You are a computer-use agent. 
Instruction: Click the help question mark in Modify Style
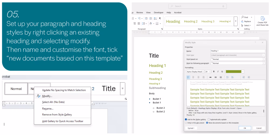255,42
